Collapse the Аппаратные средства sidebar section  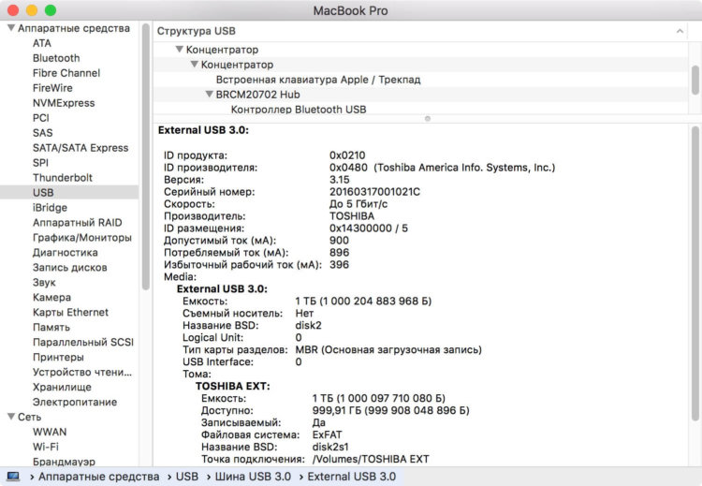11,28
